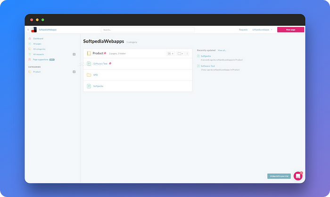Open the SoftpediaWebapps workspace name link
The height and width of the screenshot is (197, 330).
pyautogui.click(x=48, y=30)
